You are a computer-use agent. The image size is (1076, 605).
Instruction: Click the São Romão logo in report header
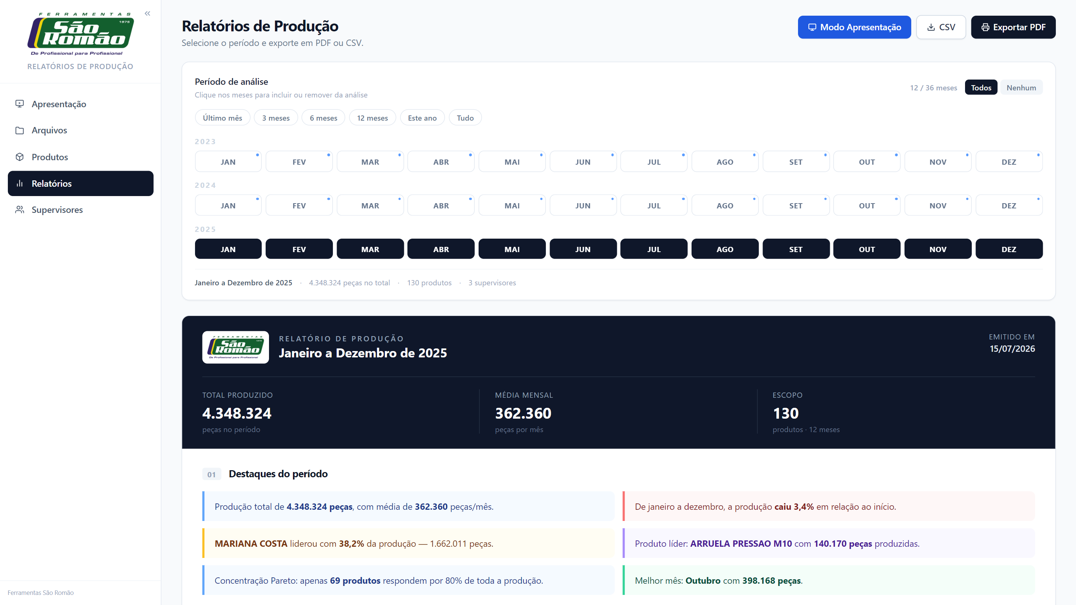pos(236,347)
